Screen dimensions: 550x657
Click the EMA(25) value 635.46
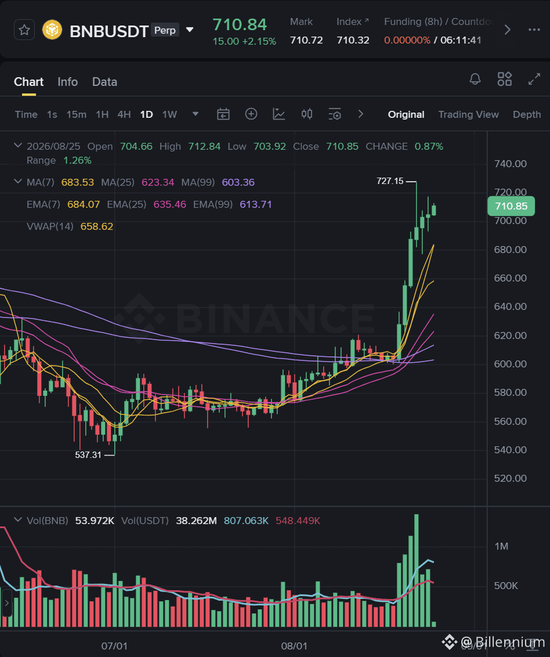(x=169, y=204)
